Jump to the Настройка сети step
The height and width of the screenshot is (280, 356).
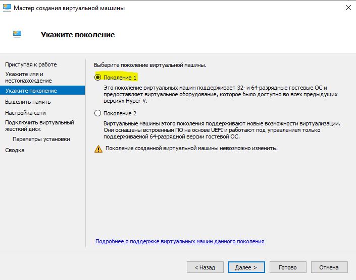coord(25,113)
